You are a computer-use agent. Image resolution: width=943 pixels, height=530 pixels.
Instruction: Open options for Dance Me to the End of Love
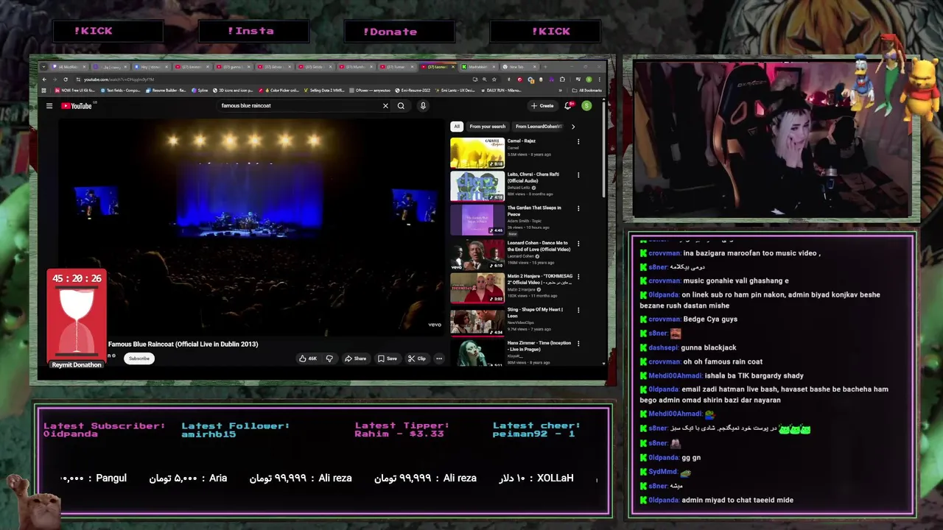pos(578,243)
